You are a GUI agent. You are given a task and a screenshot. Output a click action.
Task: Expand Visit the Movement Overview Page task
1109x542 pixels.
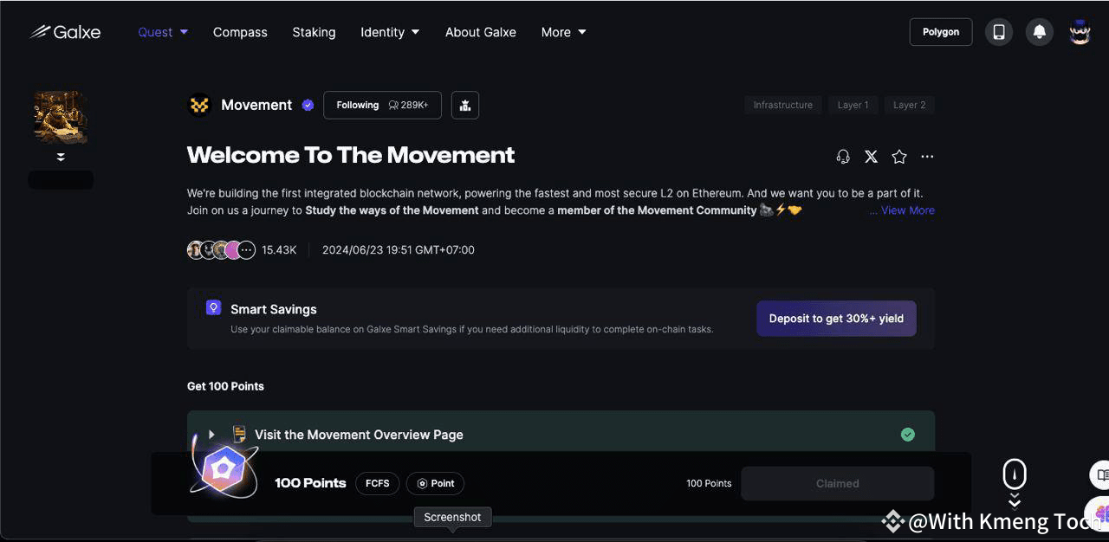(211, 435)
